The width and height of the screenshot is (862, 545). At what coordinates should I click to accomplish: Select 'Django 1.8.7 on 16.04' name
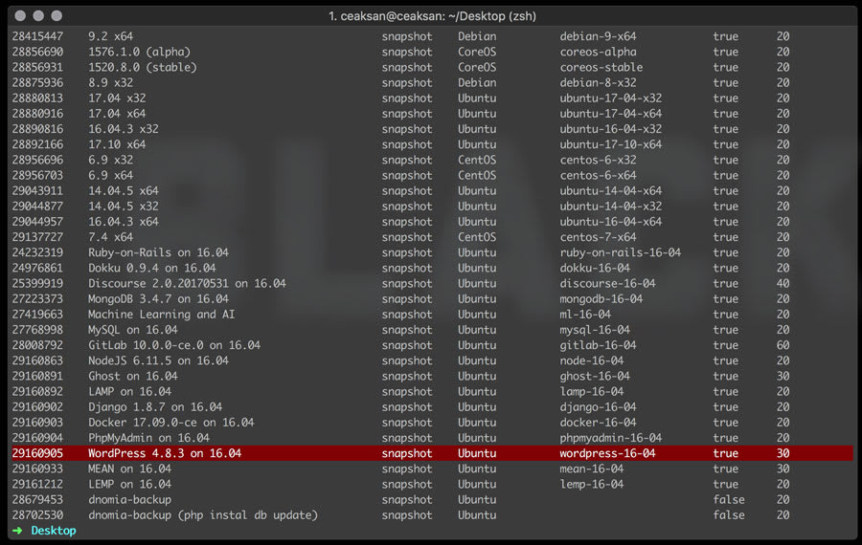pos(155,406)
